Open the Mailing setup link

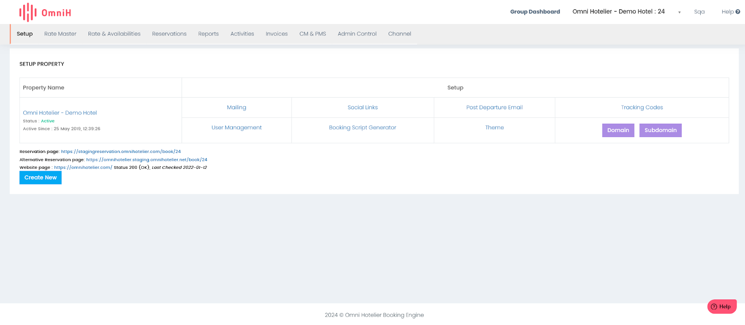coord(237,107)
